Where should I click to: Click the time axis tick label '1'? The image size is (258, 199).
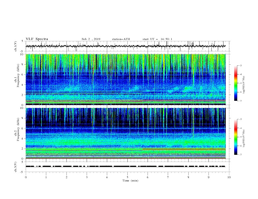(46, 177)
